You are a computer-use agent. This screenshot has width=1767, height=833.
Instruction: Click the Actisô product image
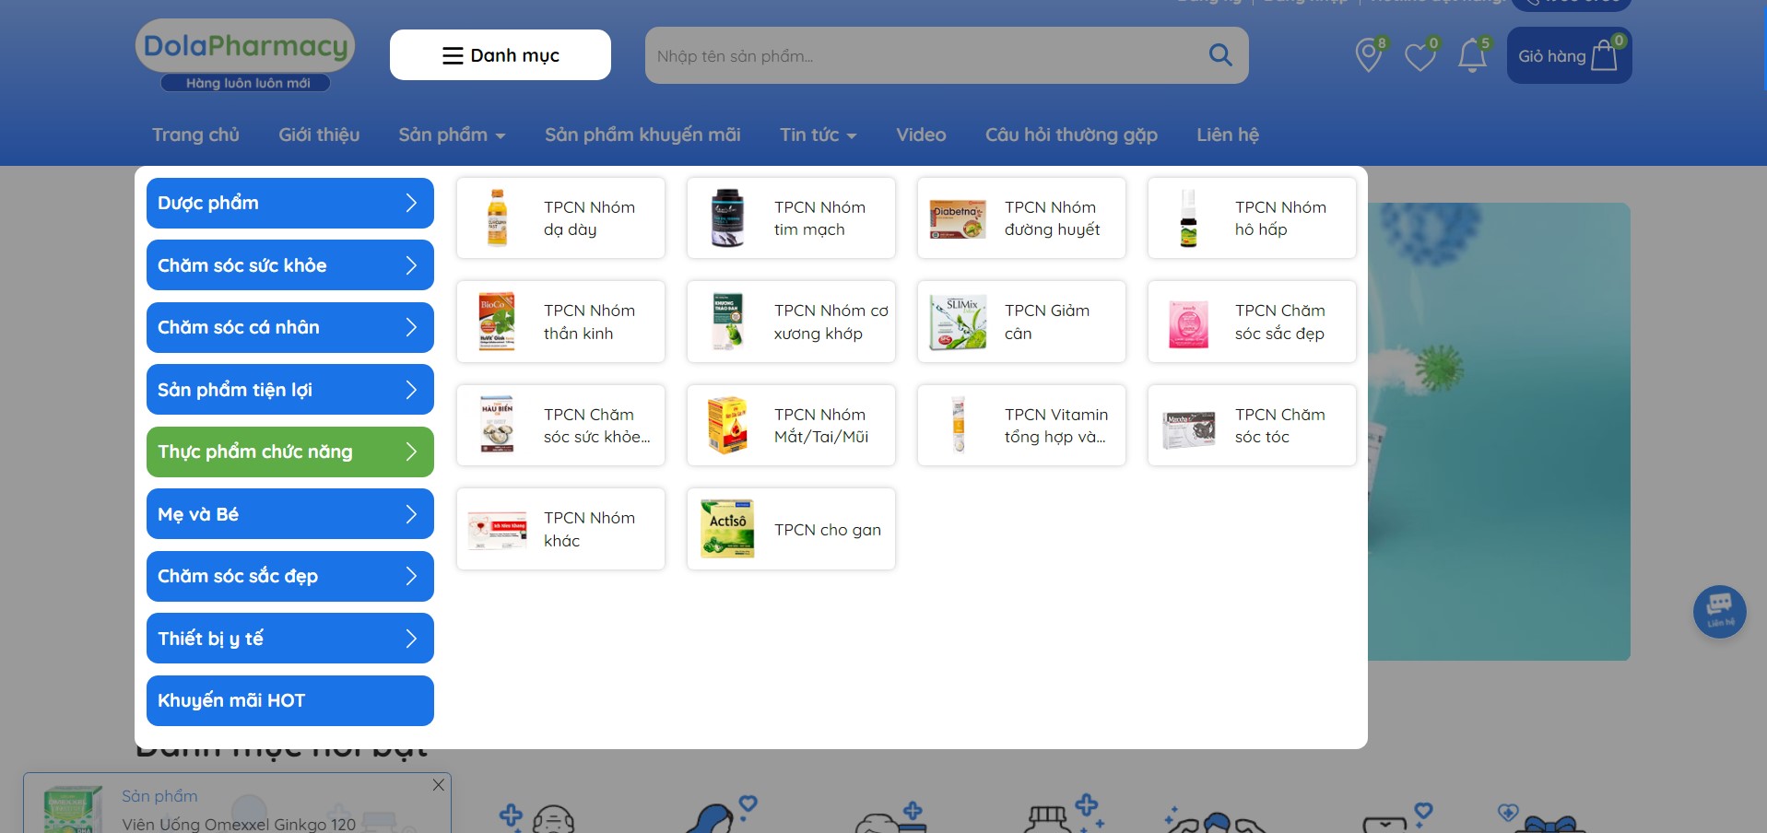[727, 529]
